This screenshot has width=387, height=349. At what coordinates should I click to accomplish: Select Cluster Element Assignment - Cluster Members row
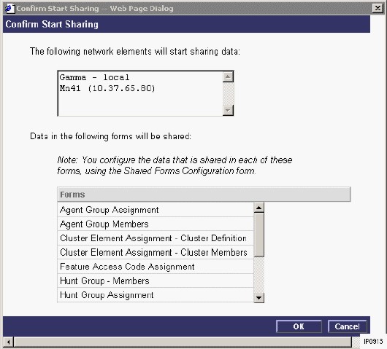point(156,252)
